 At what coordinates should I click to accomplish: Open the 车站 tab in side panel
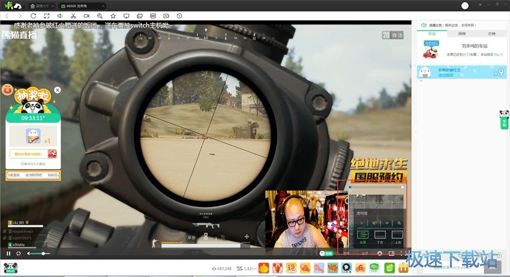(432, 34)
